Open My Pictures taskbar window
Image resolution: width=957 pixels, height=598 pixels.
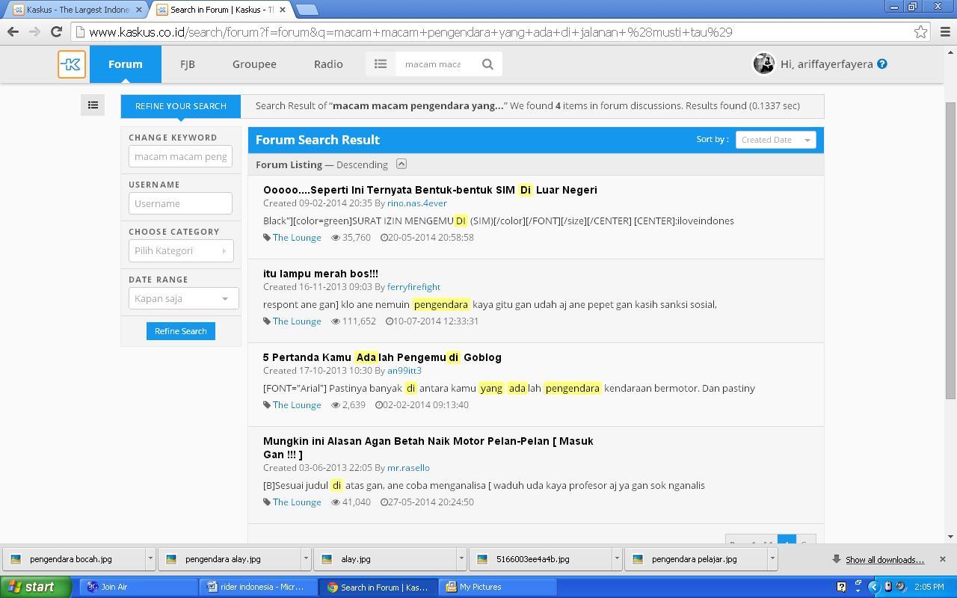click(496, 587)
